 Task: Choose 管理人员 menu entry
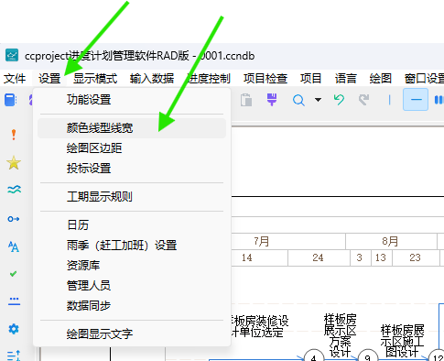[132, 286]
